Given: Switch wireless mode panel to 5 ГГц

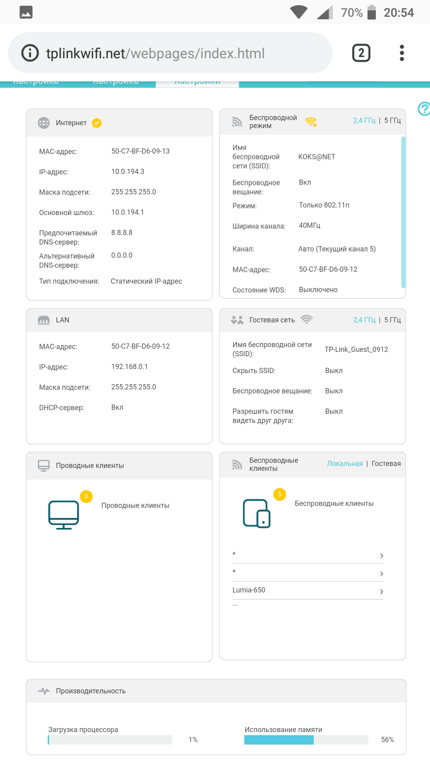Looking at the screenshot, I should click(392, 120).
